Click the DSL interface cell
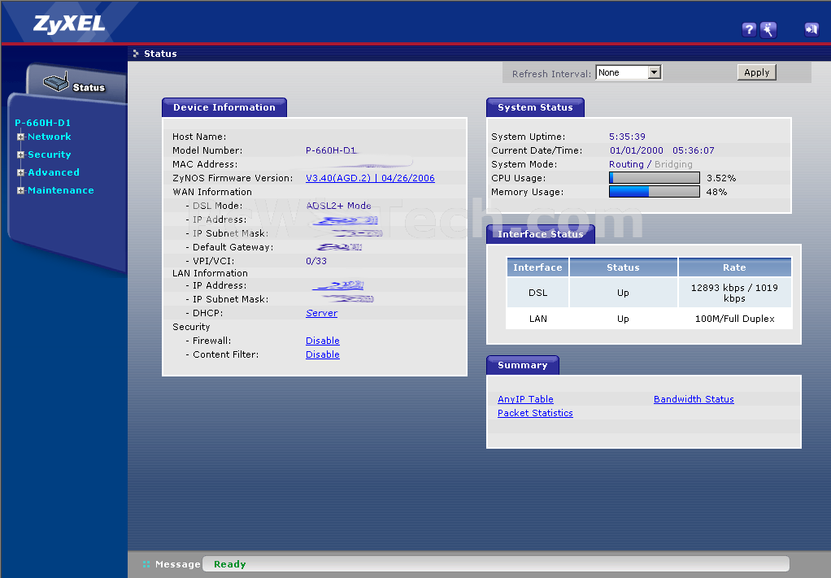 538,293
